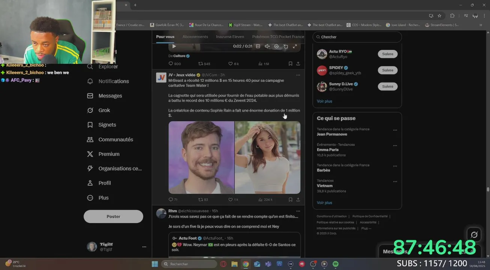View stats of Culture post (1 M)

coord(264,64)
